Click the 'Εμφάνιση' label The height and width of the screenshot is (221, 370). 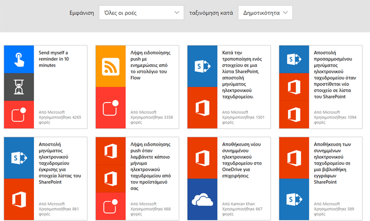pyautogui.click(x=81, y=13)
